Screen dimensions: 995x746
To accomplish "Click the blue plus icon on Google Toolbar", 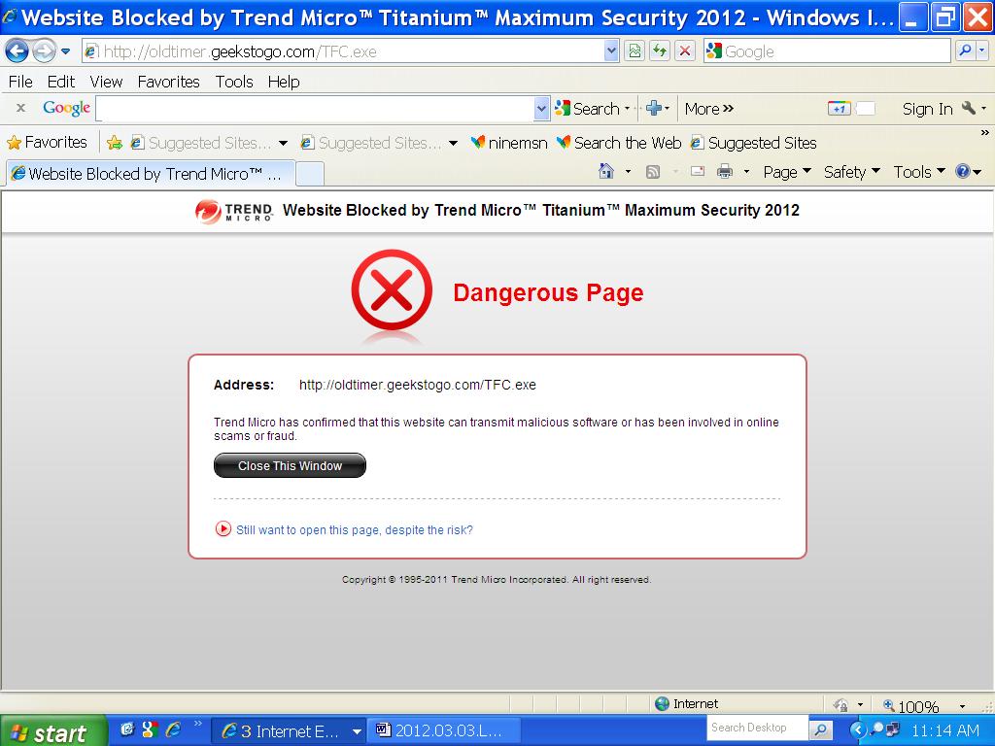I will [653, 109].
